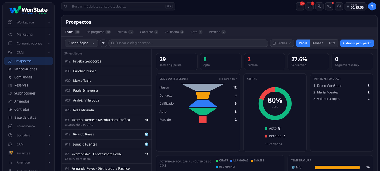Open the messages icon with badge 4
The width and height of the screenshot is (380, 171).
310,6
